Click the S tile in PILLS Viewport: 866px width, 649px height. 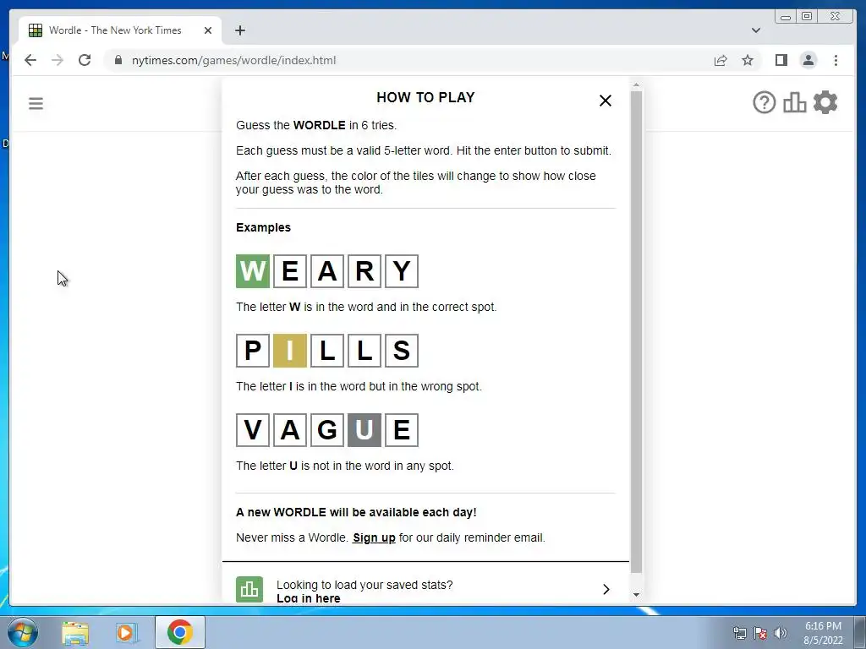(x=402, y=351)
